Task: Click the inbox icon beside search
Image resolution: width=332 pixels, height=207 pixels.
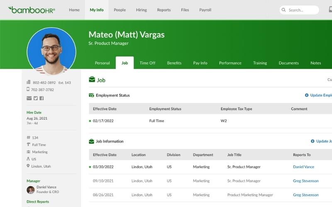Action: point(330,10)
